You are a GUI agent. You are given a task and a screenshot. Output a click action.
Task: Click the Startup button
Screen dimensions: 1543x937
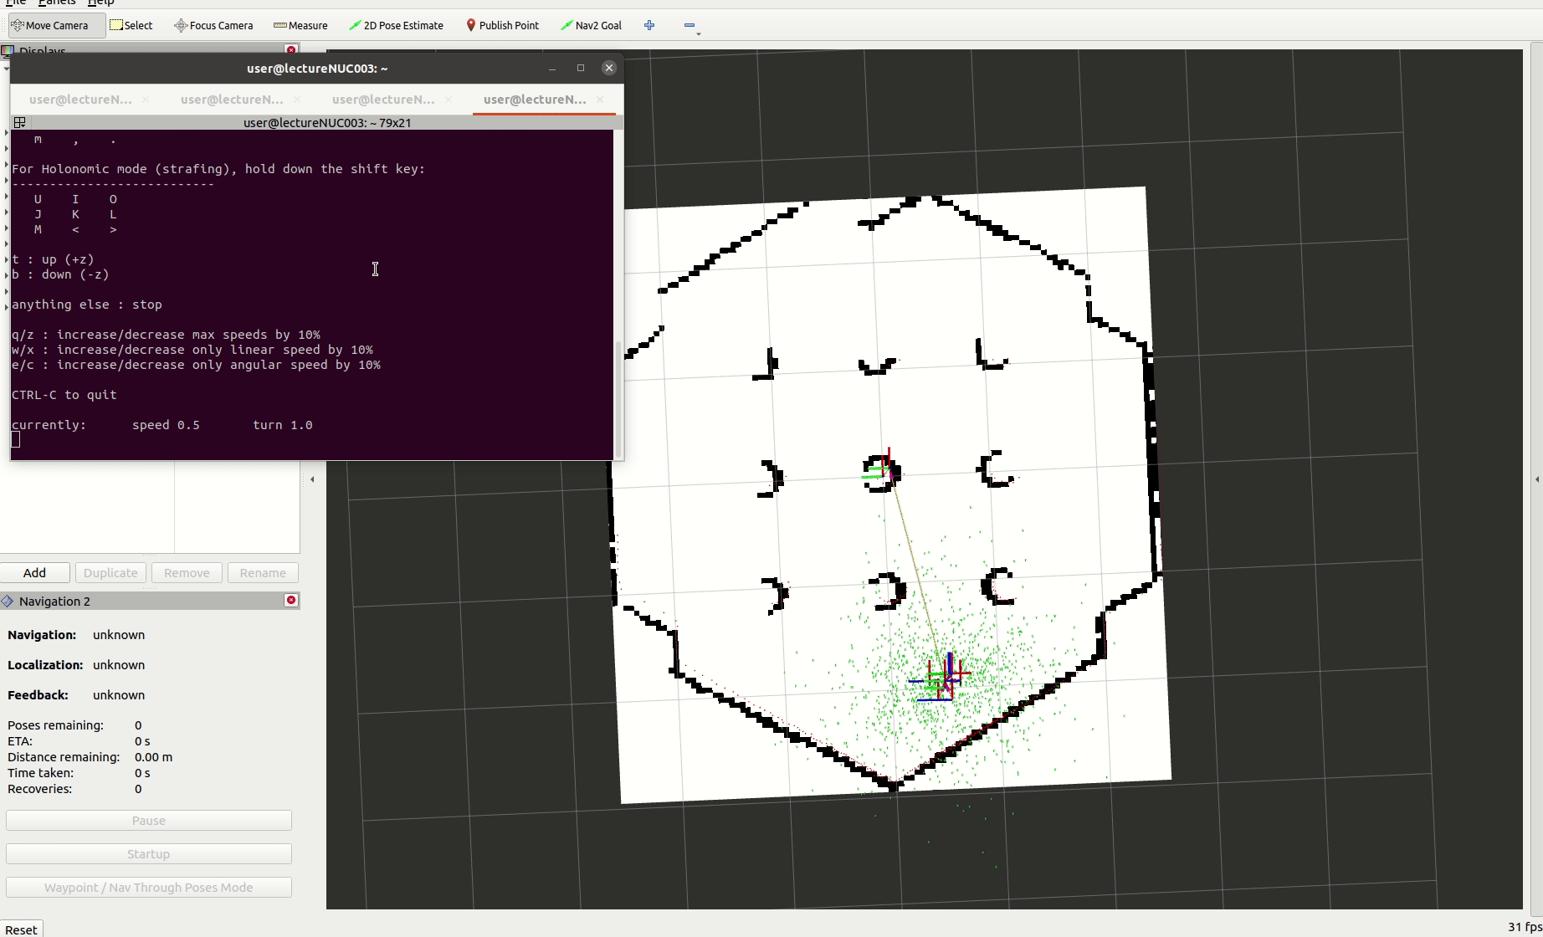(x=149, y=853)
